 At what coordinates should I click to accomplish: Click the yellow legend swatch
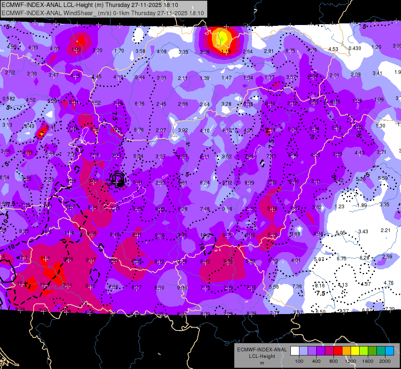[x=355, y=351]
